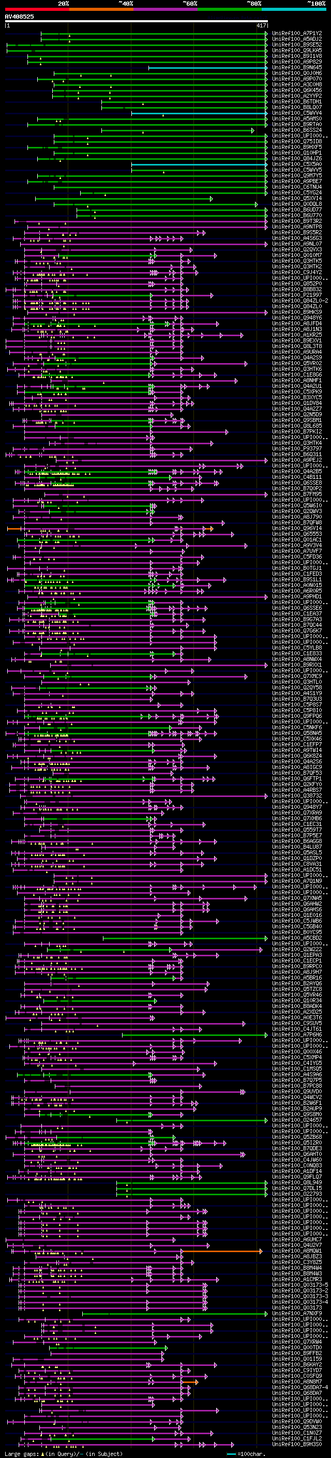Click label UniRef100_B9HKS9

point(297,312)
